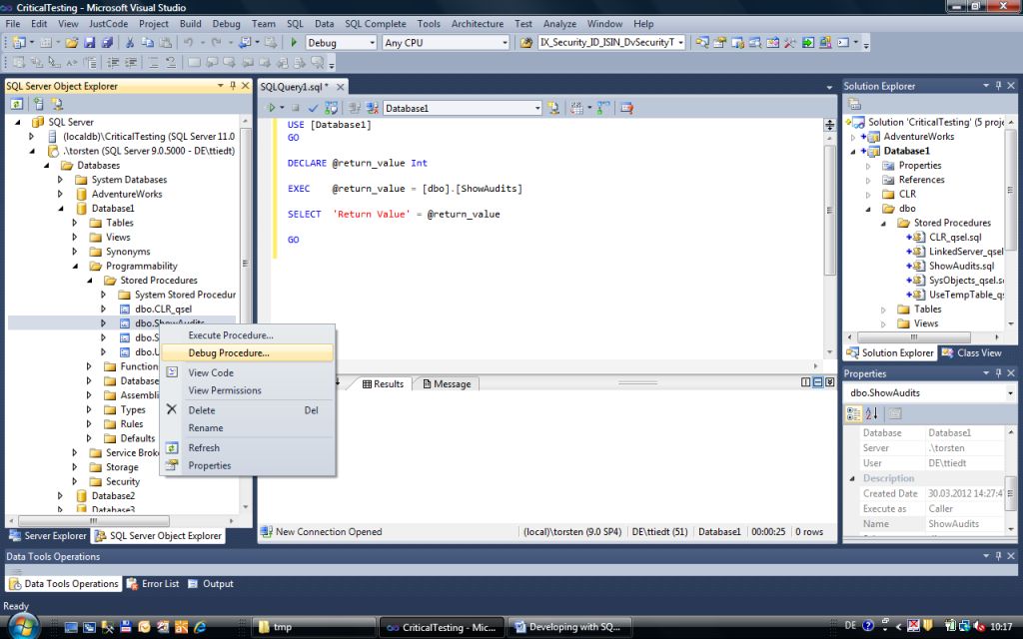This screenshot has height=639, width=1023.
Task: Toggle auto-hide pin on SQL Server Object Explorer
Action: 232,86
